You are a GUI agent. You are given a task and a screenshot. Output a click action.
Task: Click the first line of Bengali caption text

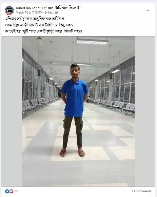tap(34, 19)
